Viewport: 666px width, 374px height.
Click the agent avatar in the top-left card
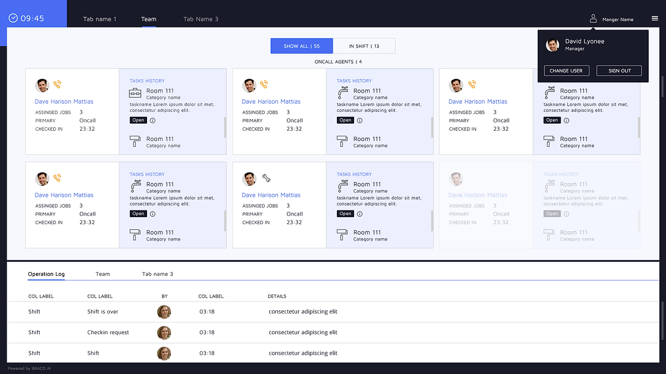(x=42, y=85)
